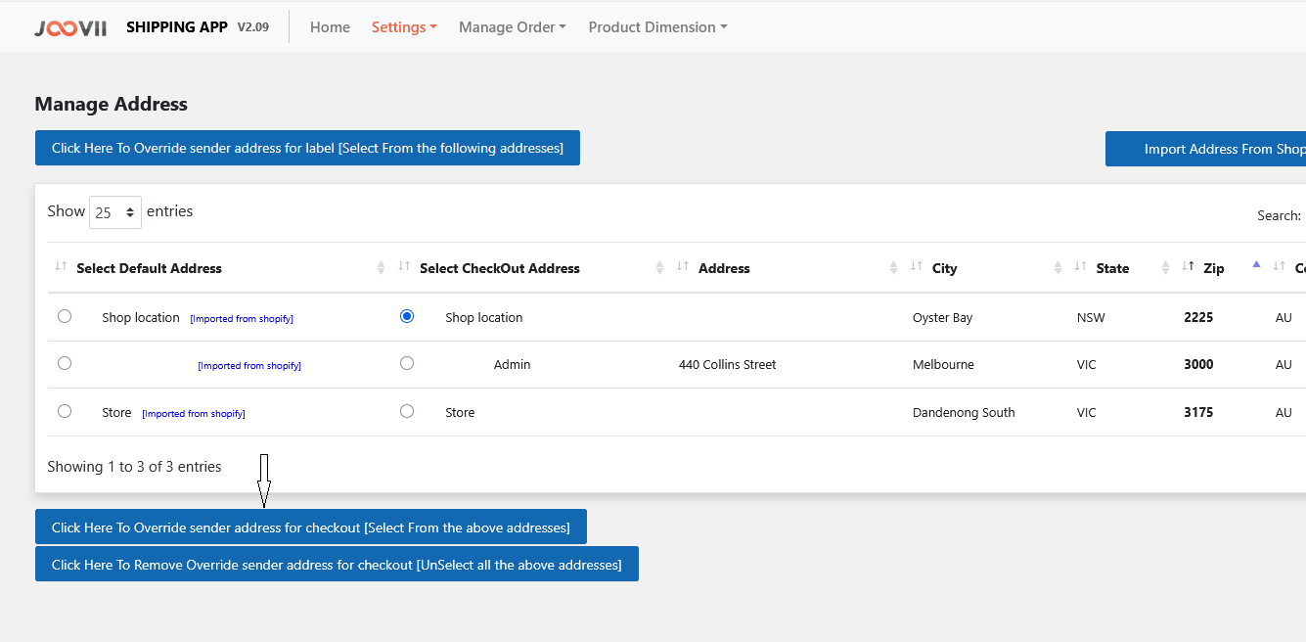Select Shop location as default address

[x=65, y=316]
